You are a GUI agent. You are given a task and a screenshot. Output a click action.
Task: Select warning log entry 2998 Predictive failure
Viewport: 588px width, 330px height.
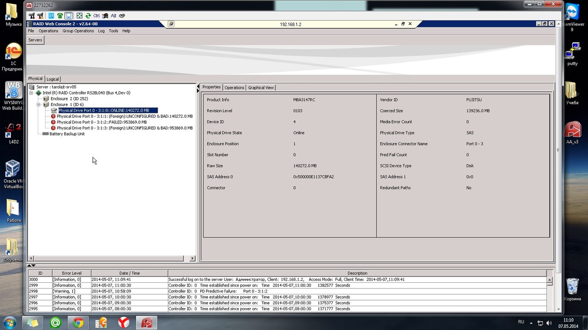[287, 291]
